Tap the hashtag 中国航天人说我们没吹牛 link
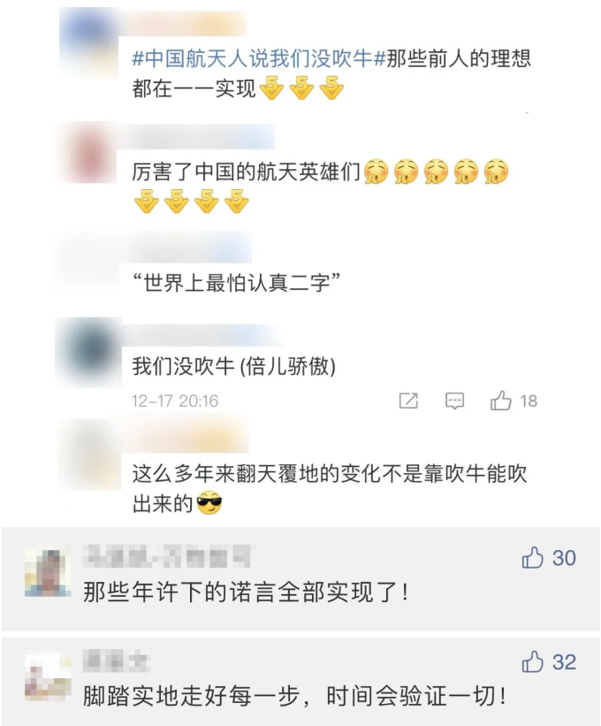The width and height of the screenshot is (601, 726). click(259, 58)
